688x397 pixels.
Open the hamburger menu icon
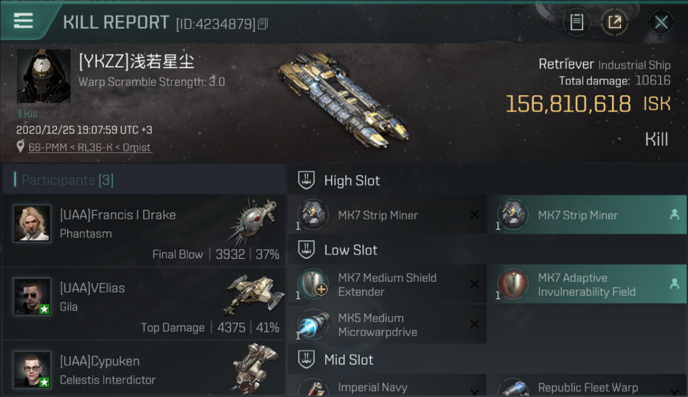click(x=23, y=21)
